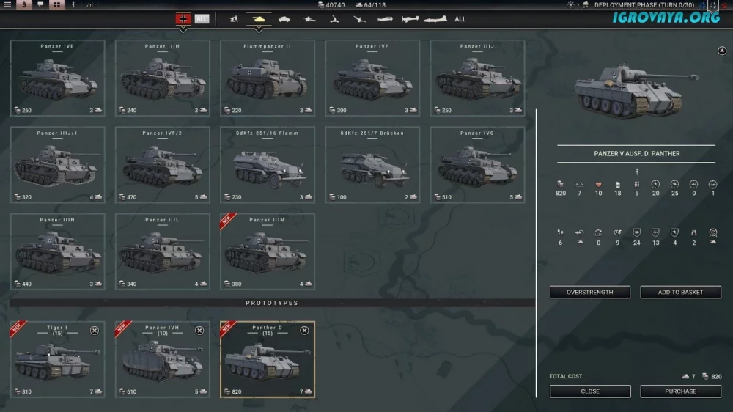Remove the Tiger I prototype with X

pos(95,331)
